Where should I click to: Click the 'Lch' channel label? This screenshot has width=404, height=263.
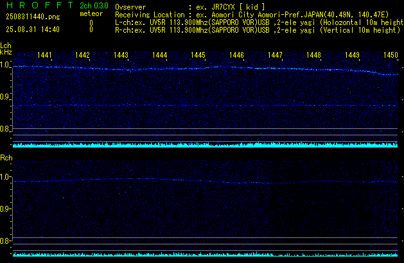point(6,46)
